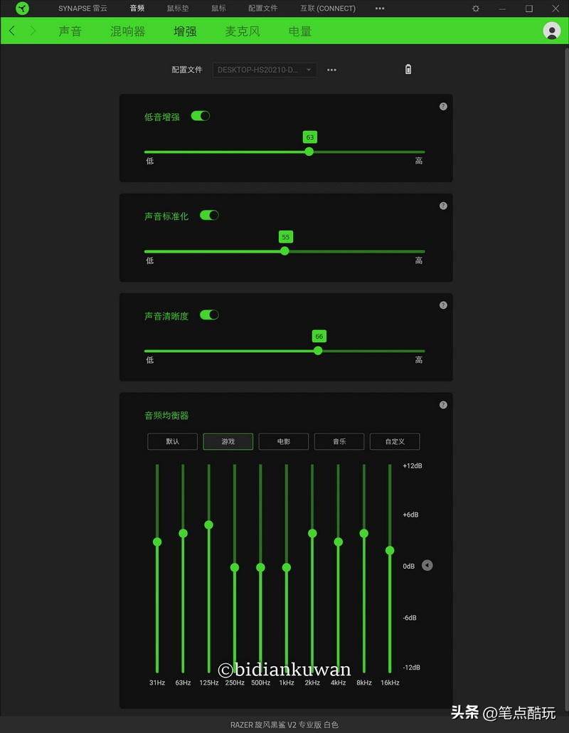This screenshot has width=569, height=733.
Task: Open help for 声音标准化 panel
Action: [443, 206]
